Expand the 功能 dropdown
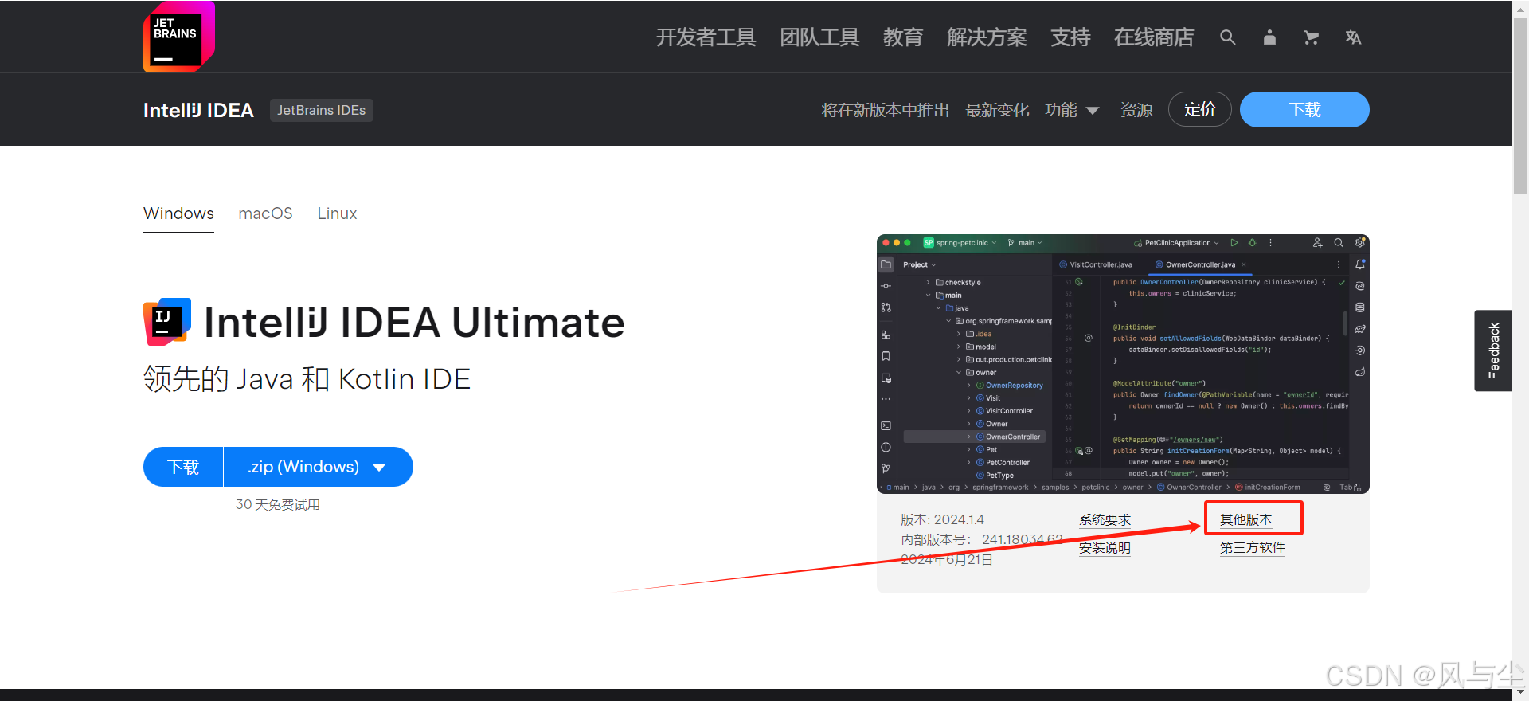The image size is (1529, 701). coord(1072,110)
